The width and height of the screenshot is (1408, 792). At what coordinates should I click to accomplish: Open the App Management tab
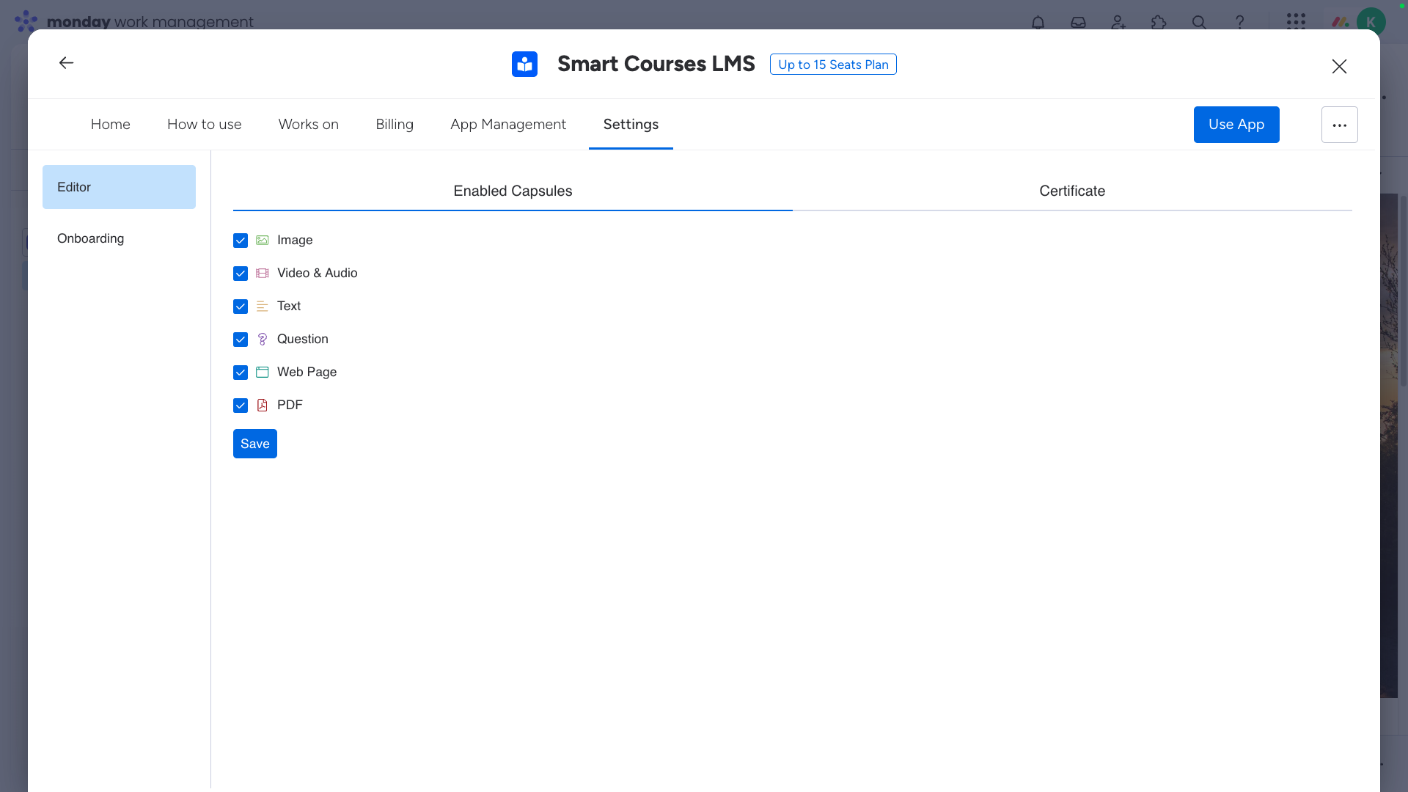point(508,125)
